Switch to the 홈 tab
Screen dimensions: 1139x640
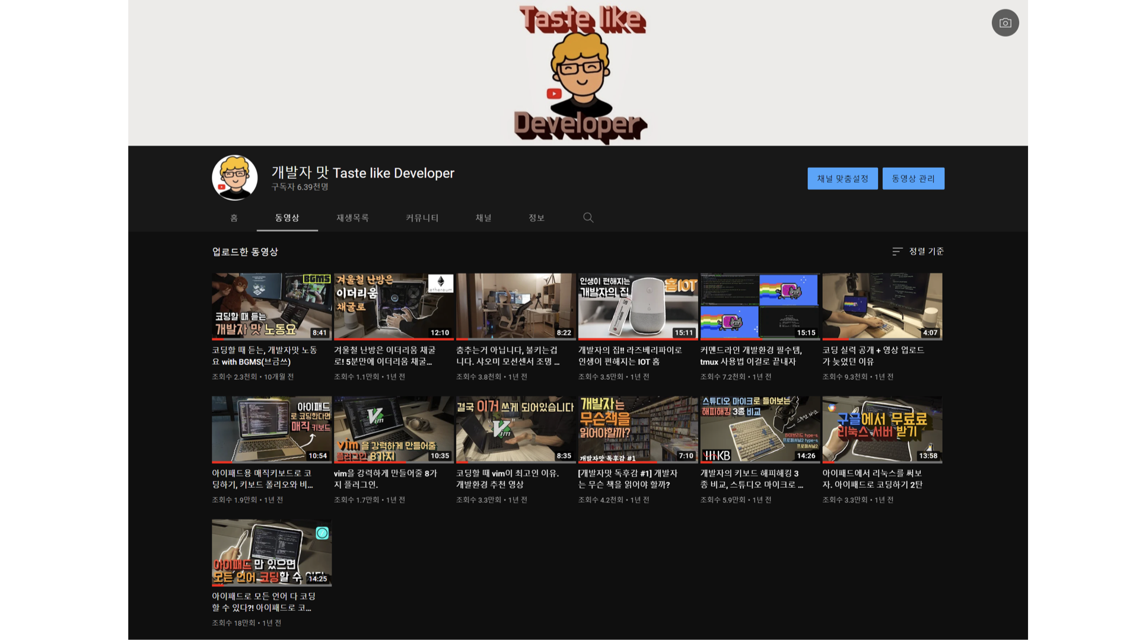[234, 218]
